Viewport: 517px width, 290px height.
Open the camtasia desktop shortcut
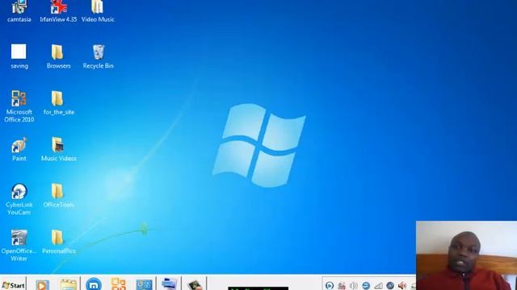19,11
